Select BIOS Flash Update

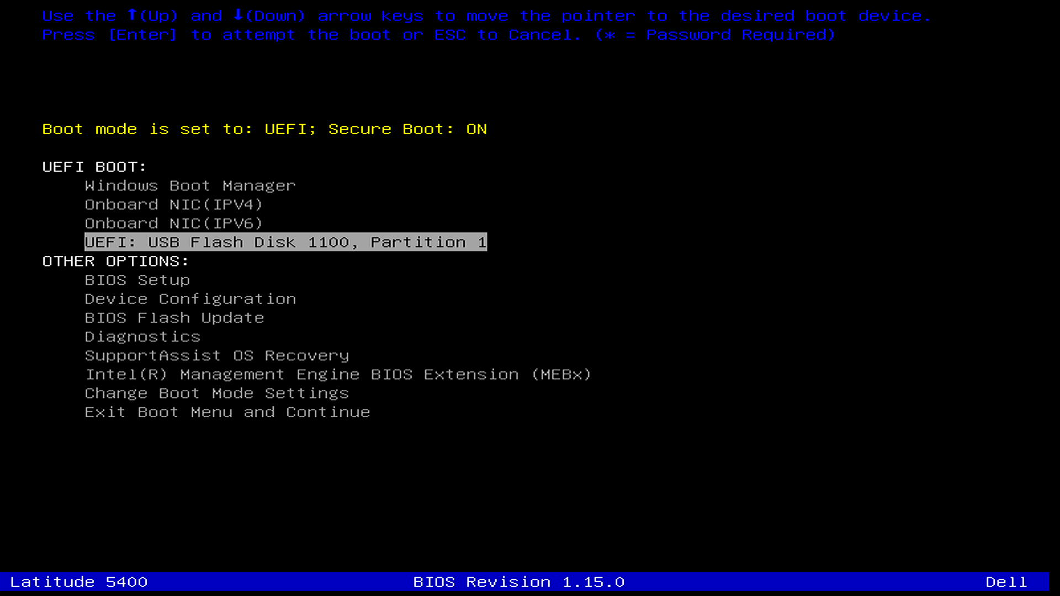[174, 318]
